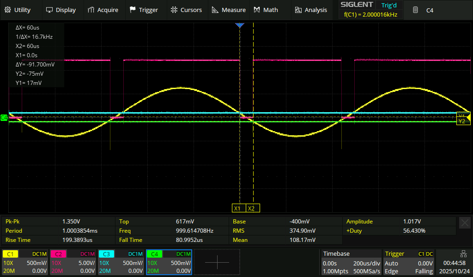Image resolution: width=473 pixels, height=277 pixels.
Task: Select the X2 cursor label
Action: (252, 208)
